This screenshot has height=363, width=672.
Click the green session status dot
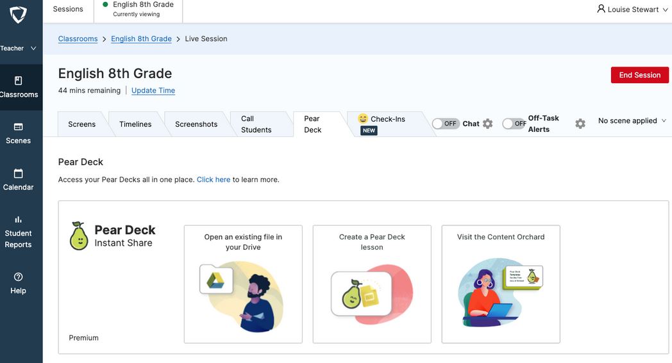click(x=105, y=4)
